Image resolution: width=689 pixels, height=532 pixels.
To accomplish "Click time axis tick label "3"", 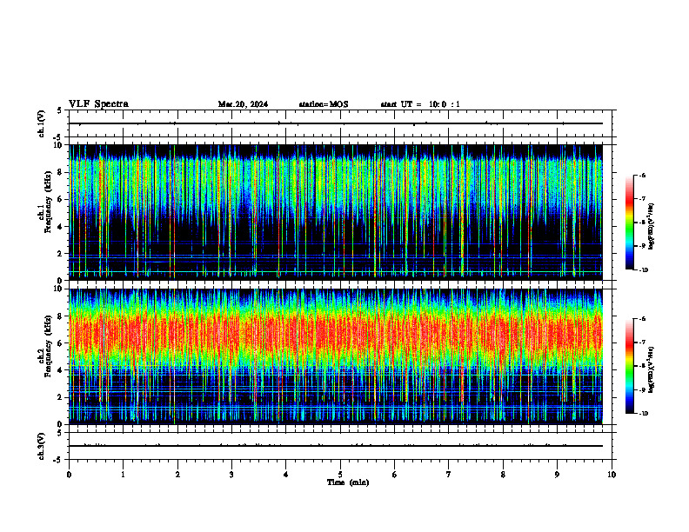I will coord(231,475).
